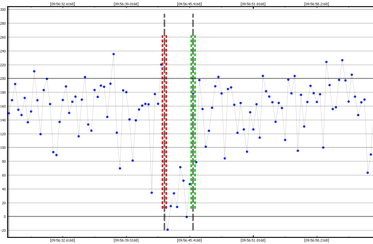
Task: Click bottom axis timestamp [09:56:45.4168]
Action: click(189, 240)
